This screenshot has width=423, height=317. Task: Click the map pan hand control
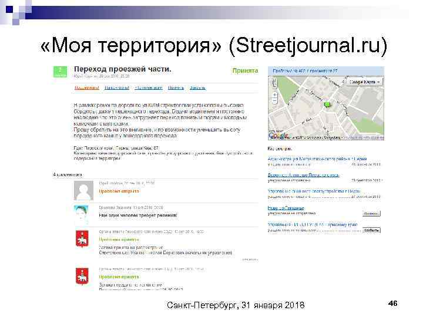[275, 83]
